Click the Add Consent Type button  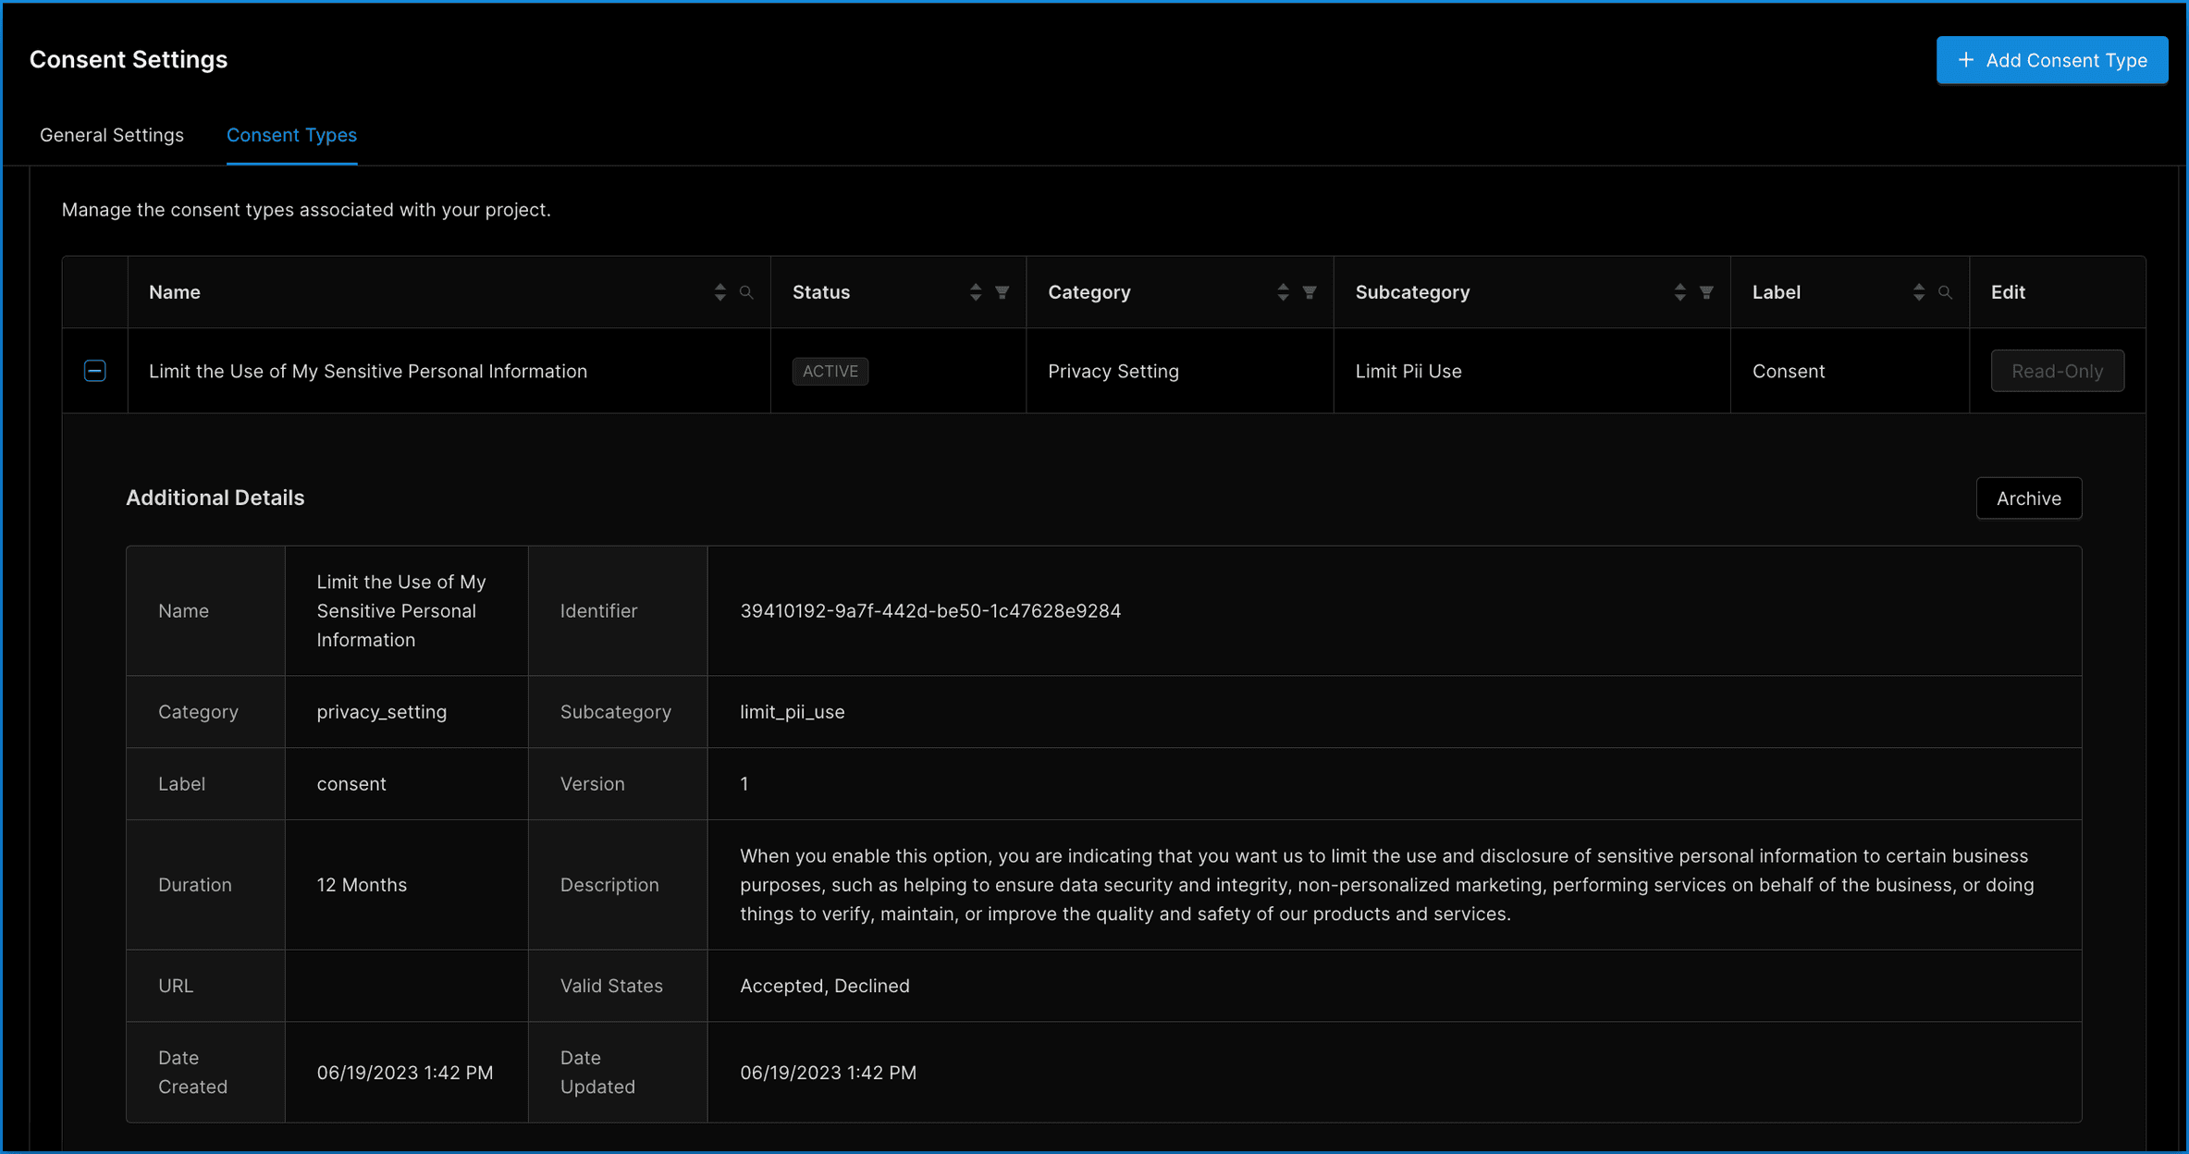[x=2052, y=60]
